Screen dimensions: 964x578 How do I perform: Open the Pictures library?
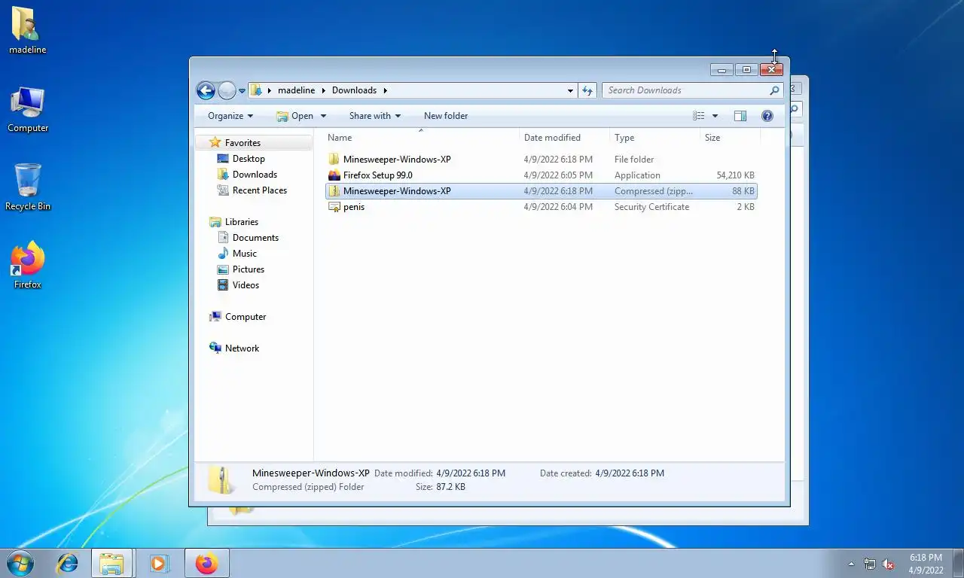[x=249, y=269]
